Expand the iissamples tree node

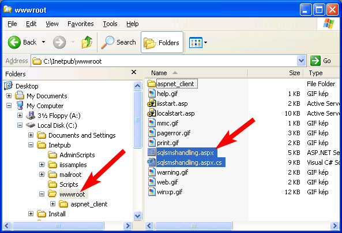[42, 165]
